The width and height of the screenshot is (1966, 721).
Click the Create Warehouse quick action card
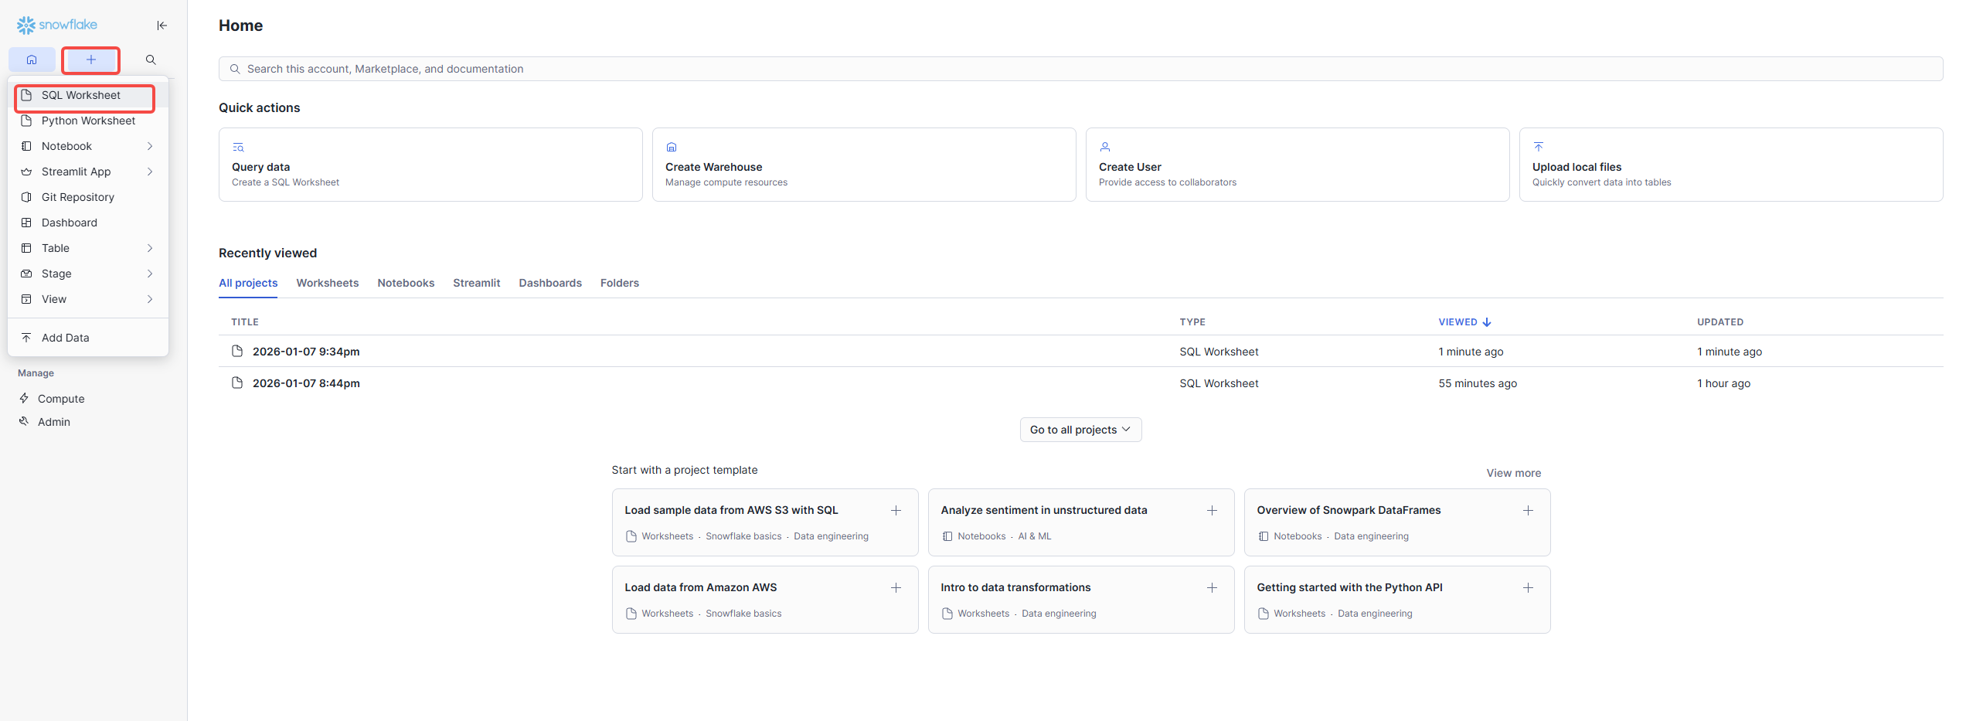[x=864, y=165]
